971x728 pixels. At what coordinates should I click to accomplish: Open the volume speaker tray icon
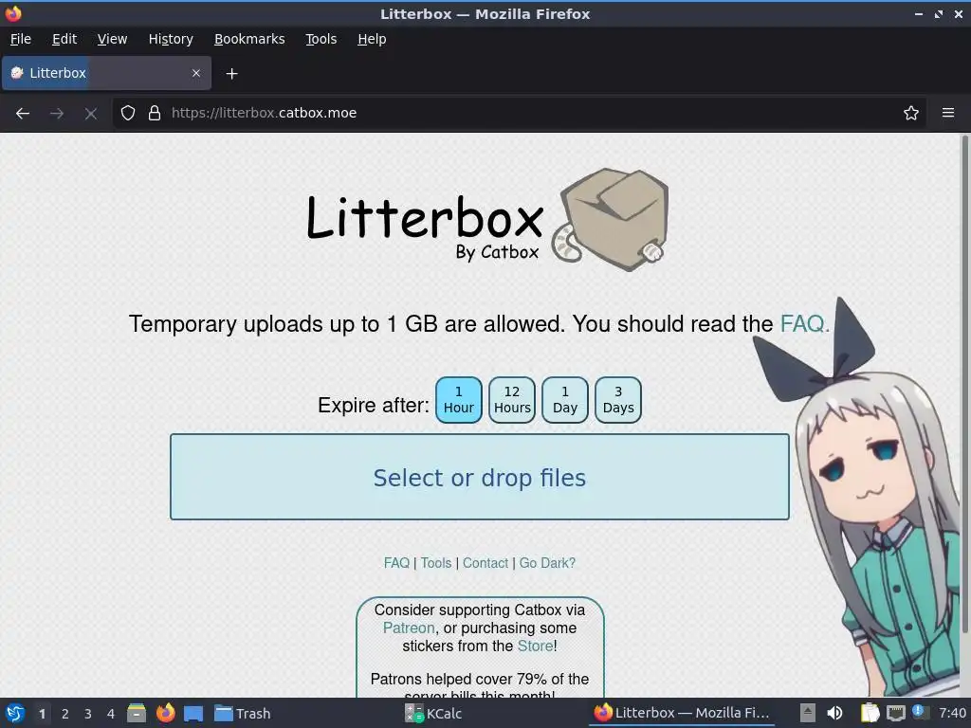pyautogui.click(x=834, y=713)
